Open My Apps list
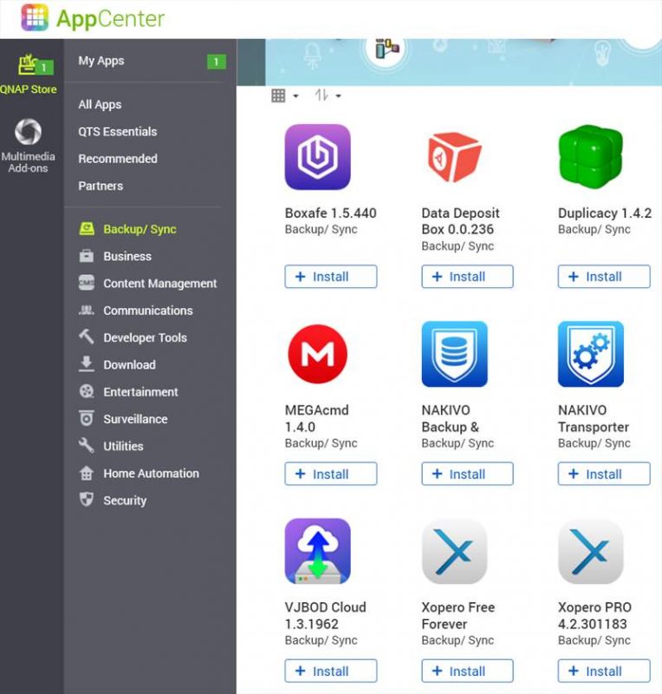Screen dimensions: 662x694 [x=101, y=61]
